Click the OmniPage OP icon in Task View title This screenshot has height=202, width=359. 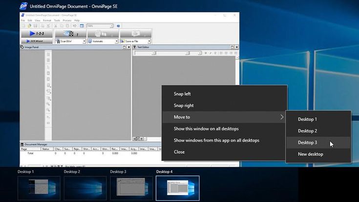tap(23, 6)
